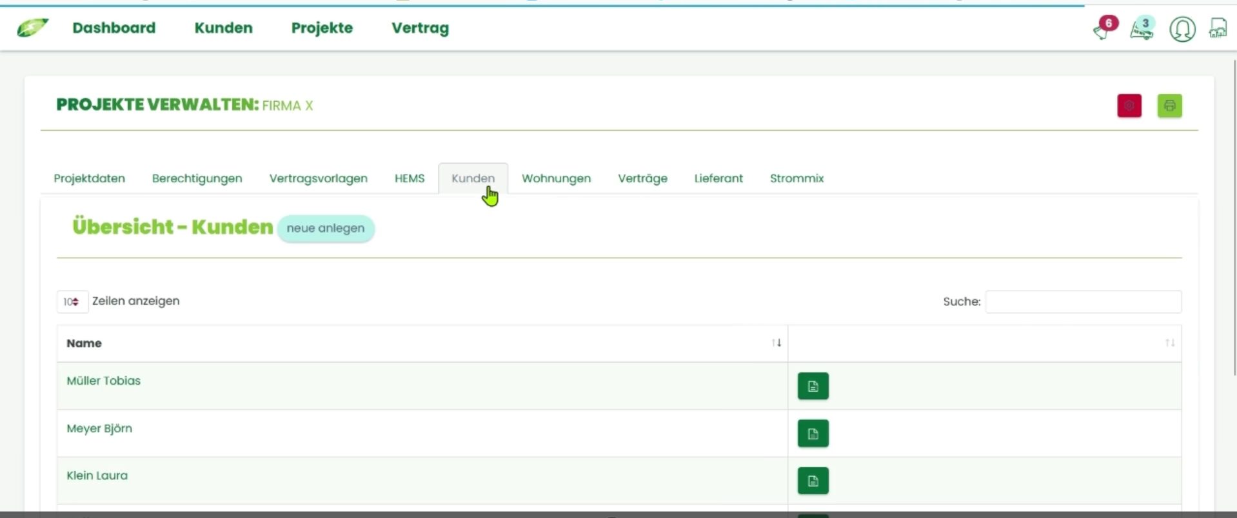Open Kunden in the top navigation

point(224,28)
